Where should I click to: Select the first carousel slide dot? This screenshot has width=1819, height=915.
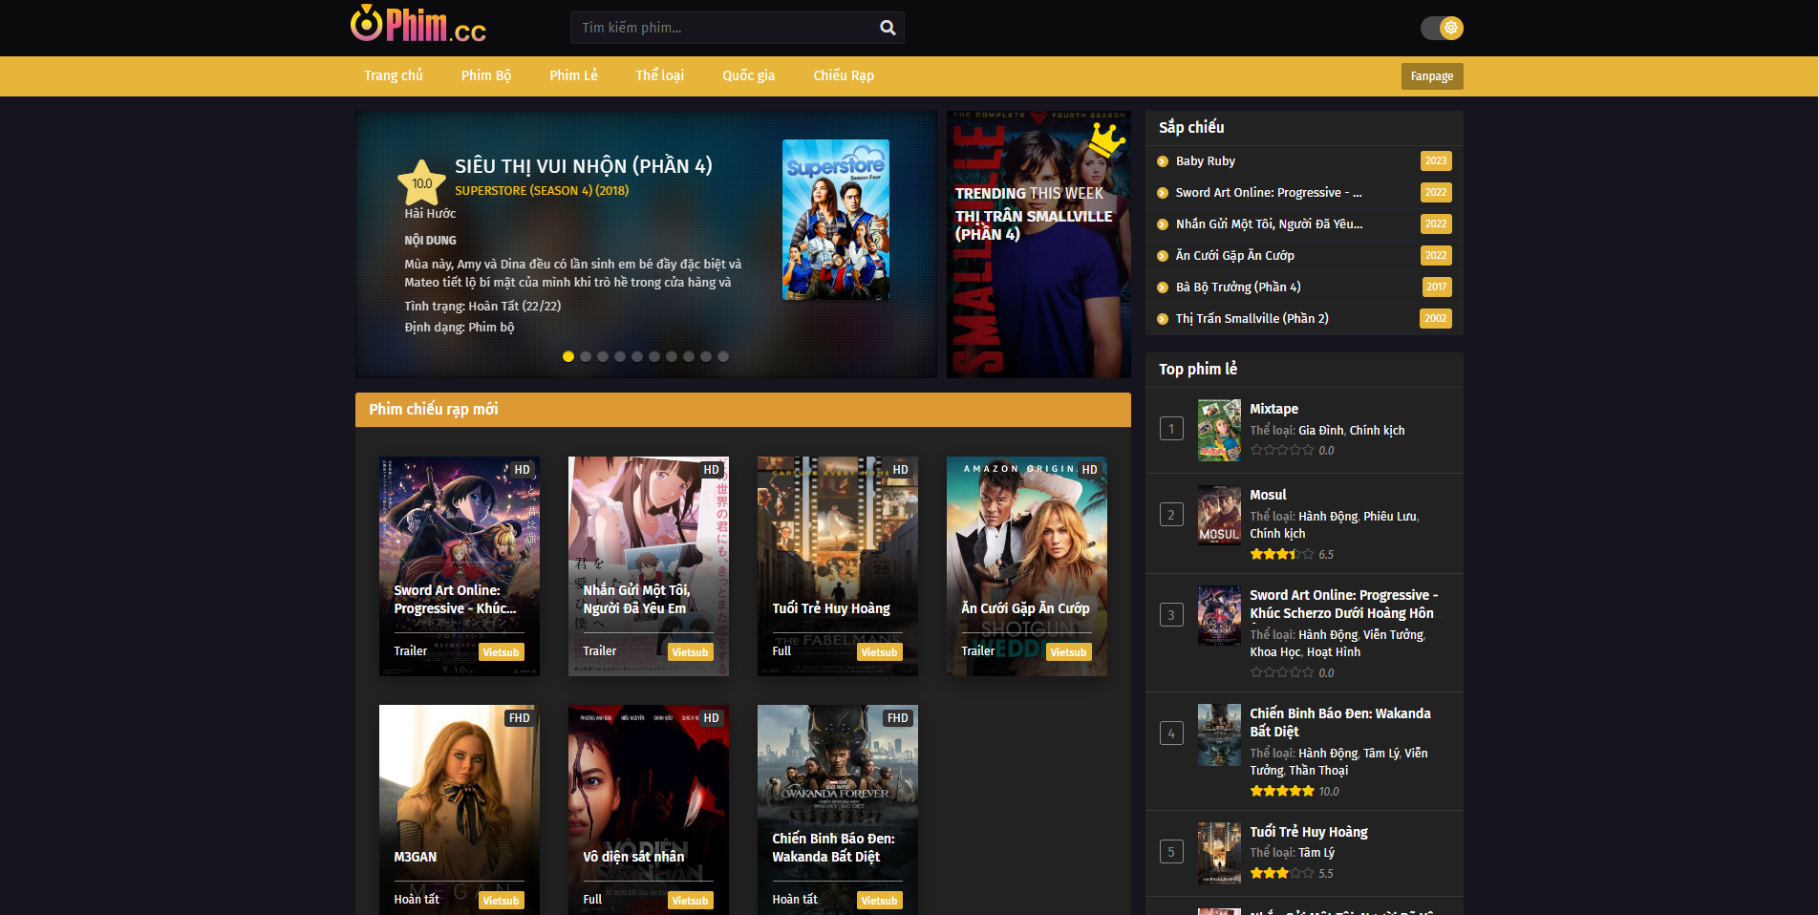(x=568, y=356)
